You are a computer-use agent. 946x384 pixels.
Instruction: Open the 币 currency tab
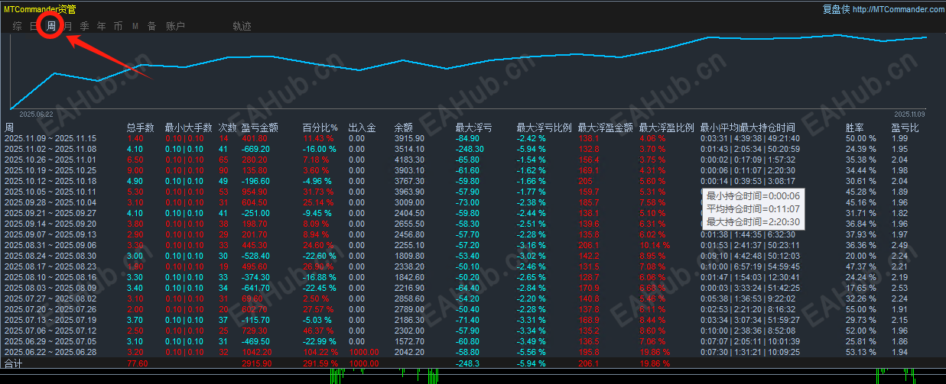pos(118,27)
